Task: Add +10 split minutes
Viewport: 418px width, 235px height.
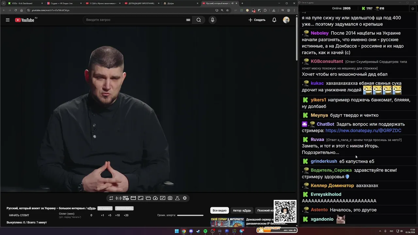Action: 118,215
